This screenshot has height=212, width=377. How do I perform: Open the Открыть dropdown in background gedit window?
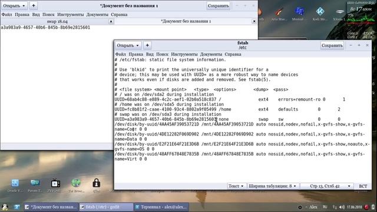tap(14, 5)
